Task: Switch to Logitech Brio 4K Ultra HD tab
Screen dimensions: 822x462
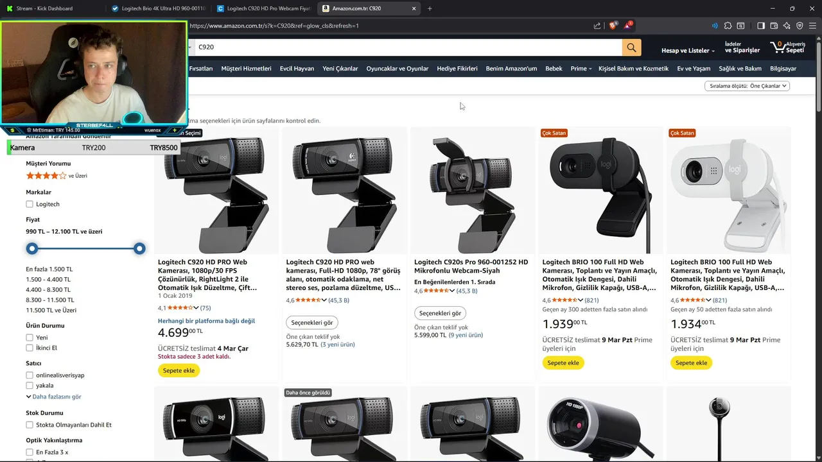Action: 158,8
